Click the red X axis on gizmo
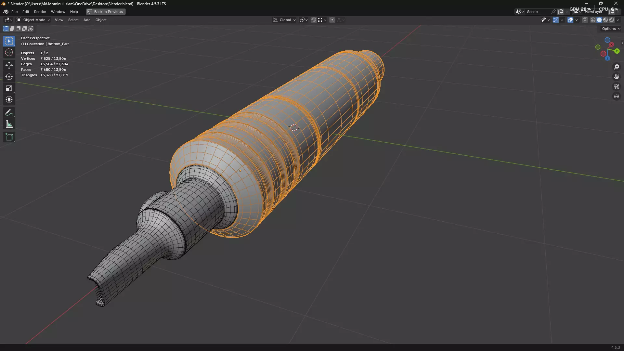 (611, 44)
